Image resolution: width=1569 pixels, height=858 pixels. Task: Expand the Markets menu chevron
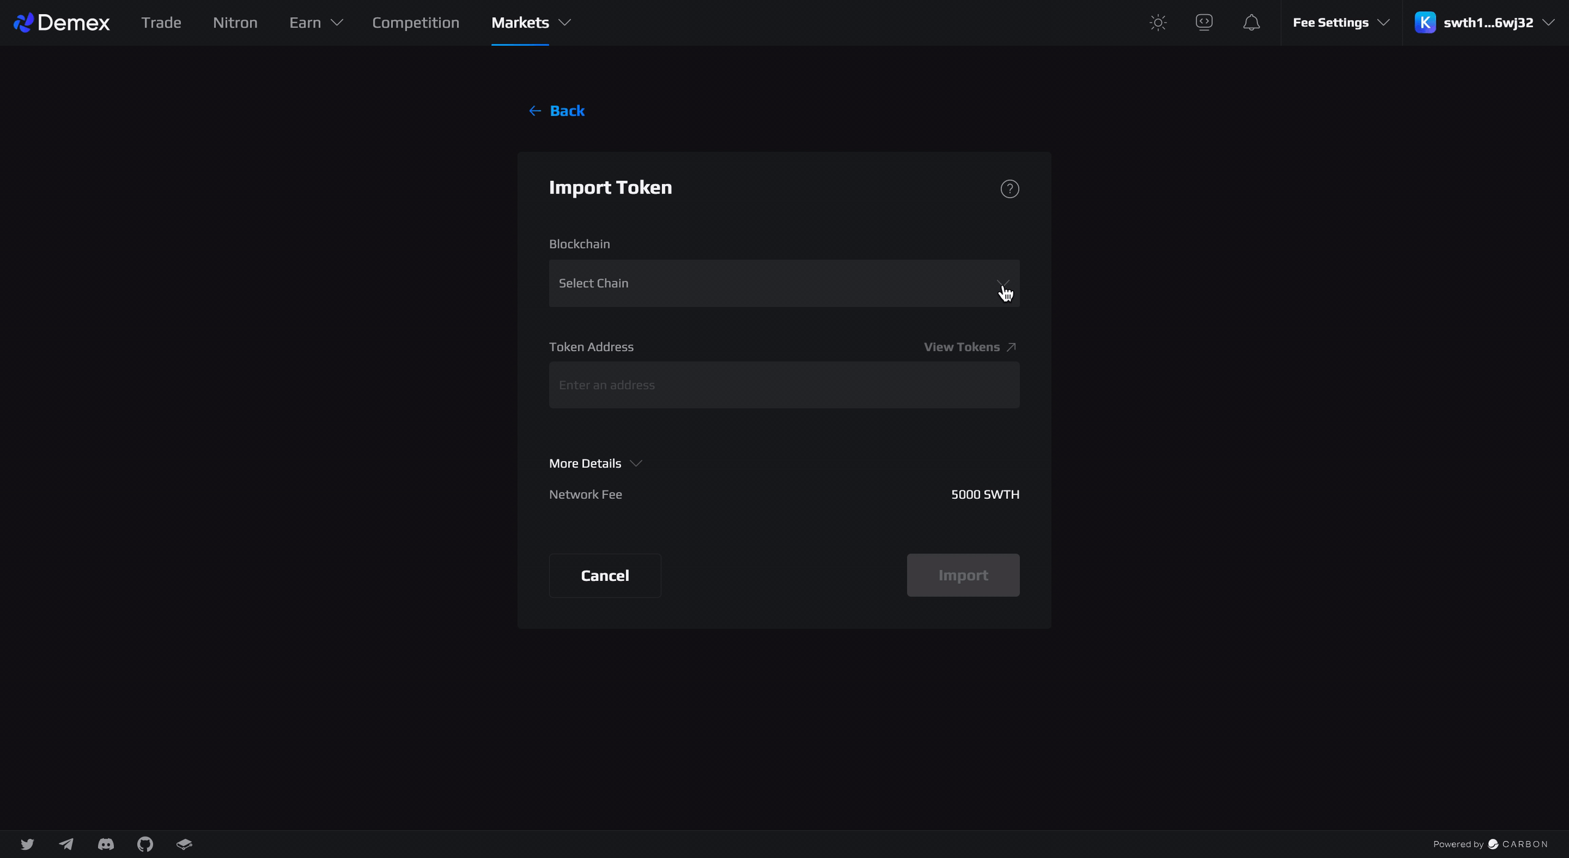pos(565,23)
